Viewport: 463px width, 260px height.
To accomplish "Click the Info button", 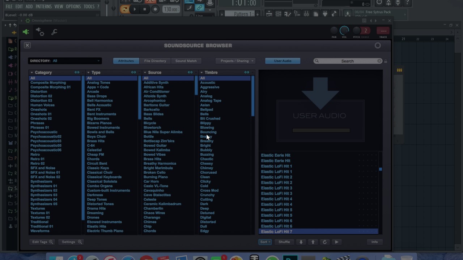I will point(374,242).
